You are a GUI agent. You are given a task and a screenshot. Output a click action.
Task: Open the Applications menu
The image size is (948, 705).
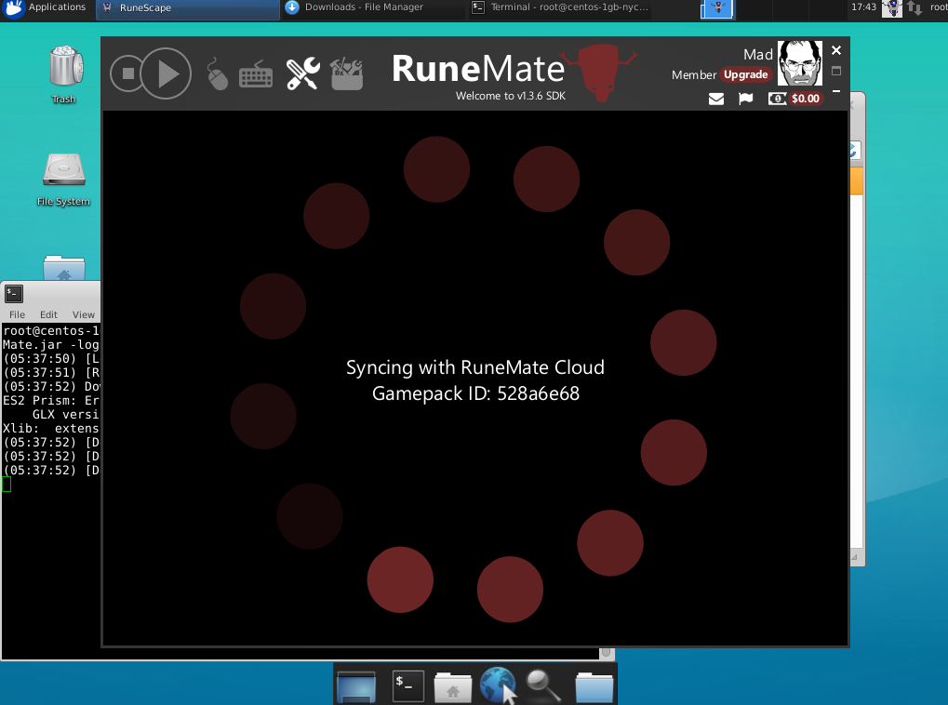click(47, 7)
